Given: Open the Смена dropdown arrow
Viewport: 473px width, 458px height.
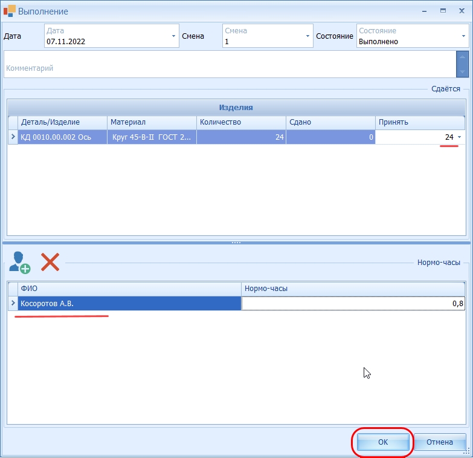Looking at the screenshot, I should click(307, 36).
